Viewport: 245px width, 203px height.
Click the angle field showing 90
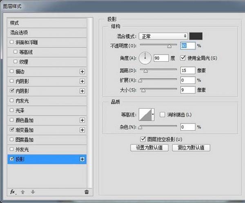(x=161, y=58)
